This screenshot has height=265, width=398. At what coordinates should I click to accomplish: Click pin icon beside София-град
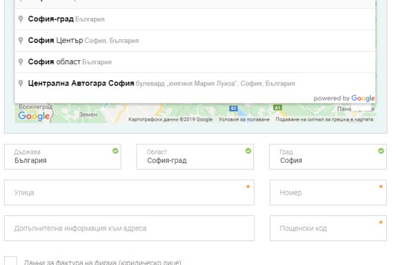(x=21, y=19)
